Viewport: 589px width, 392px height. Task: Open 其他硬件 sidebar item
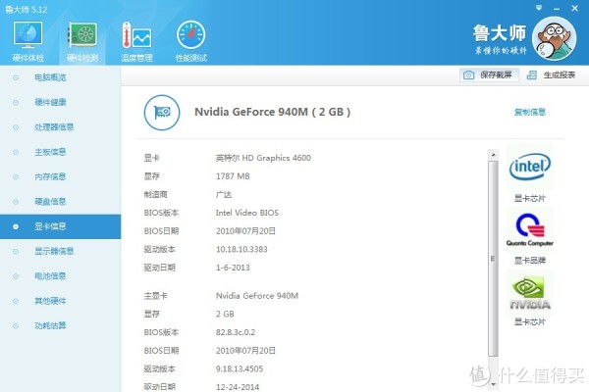point(50,301)
